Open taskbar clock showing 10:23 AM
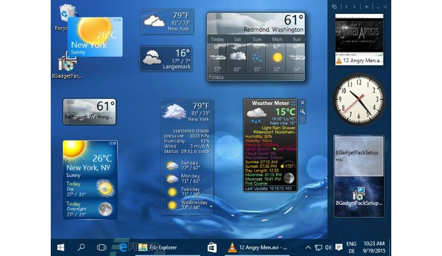Viewport: 442px width, 256px height. [x=374, y=247]
